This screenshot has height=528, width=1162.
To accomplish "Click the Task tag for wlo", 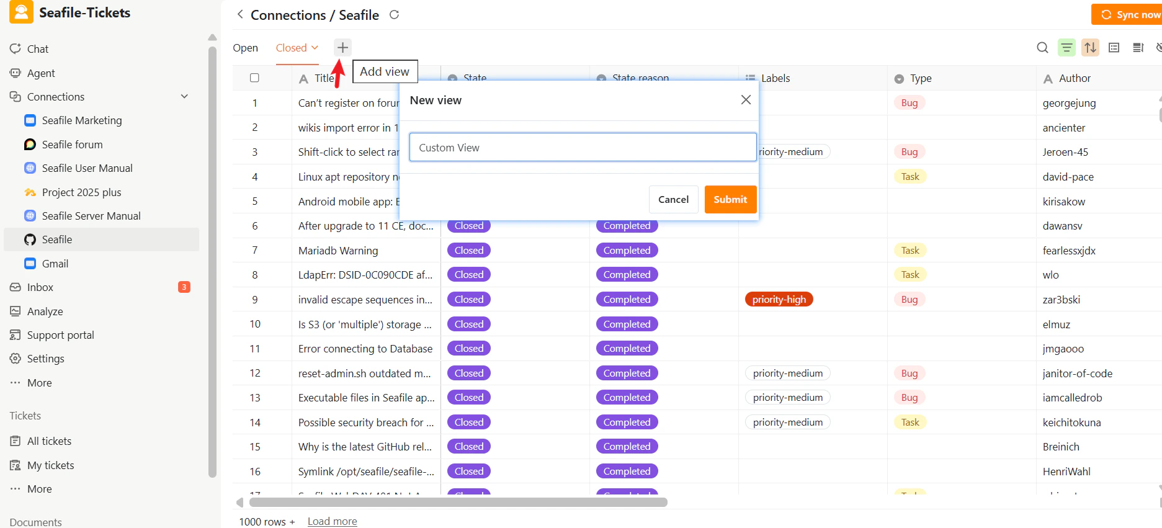I will 910,275.
